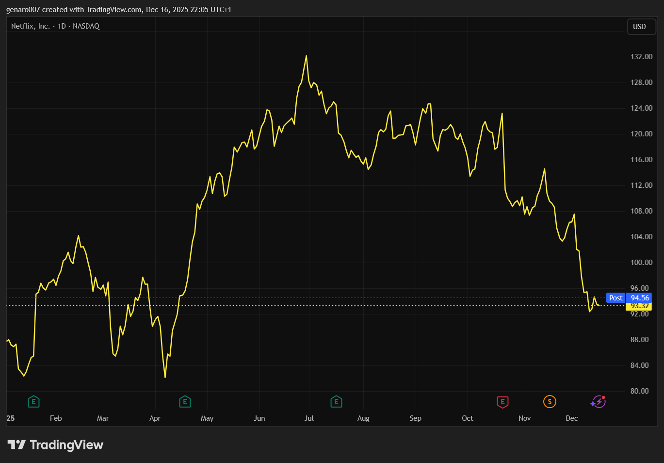This screenshot has width=664, height=463.
Task: Click the 128.00 price axis label
Action: point(641,83)
